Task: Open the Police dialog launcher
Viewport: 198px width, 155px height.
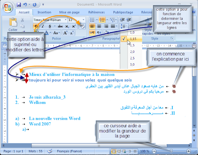Action: 84,38
